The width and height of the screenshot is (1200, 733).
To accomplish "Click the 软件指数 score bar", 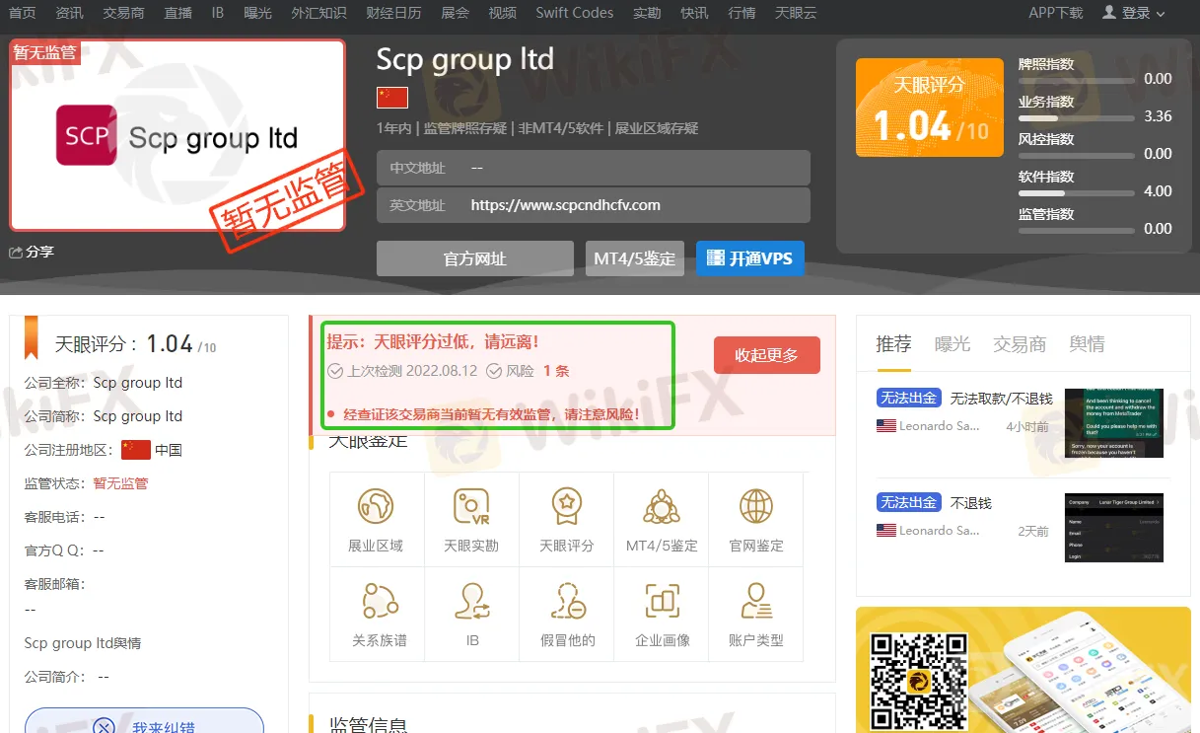I will pyautogui.click(x=1075, y=193).
